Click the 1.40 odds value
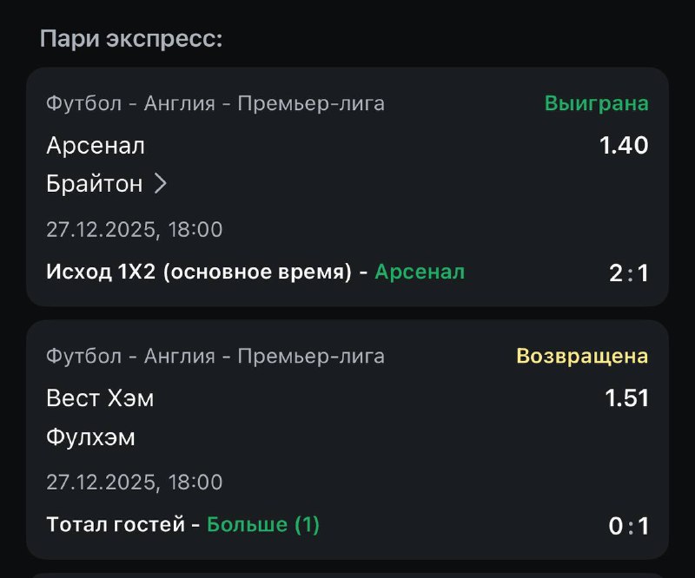The image size is (695, 578). pos(624,146)
